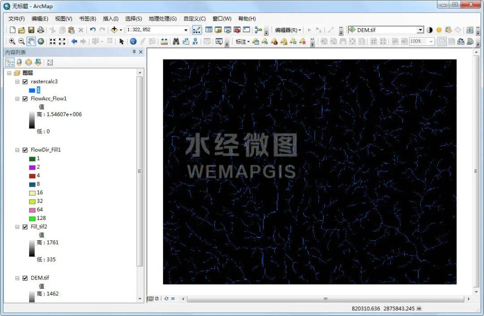Open table of contents Options

[x=50, y=63]
